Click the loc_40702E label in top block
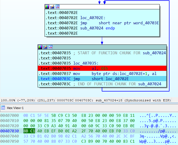The height and width of the screenshot is (145, 178). tap(93, 18)
